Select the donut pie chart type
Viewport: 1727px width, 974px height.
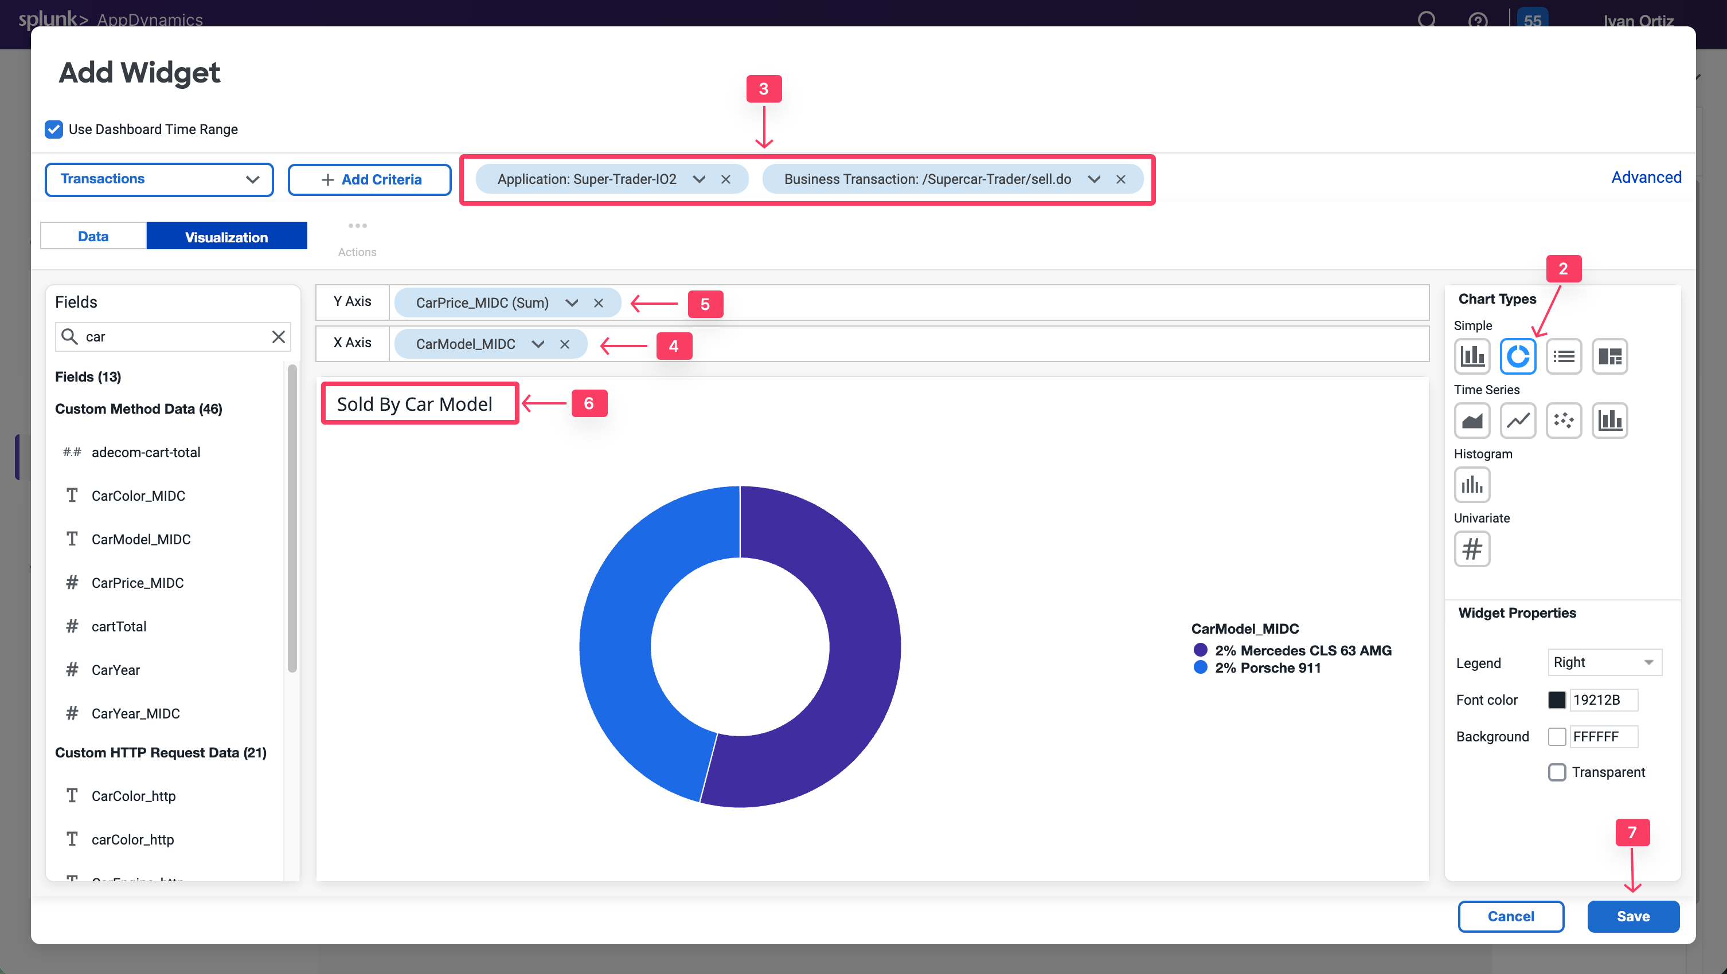click(x=1518, y=356)
